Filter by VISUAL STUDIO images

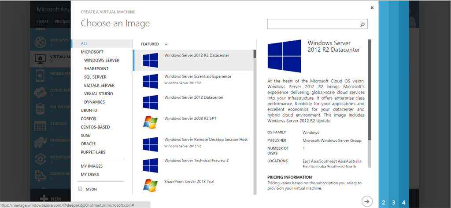[x=98, y=93]
